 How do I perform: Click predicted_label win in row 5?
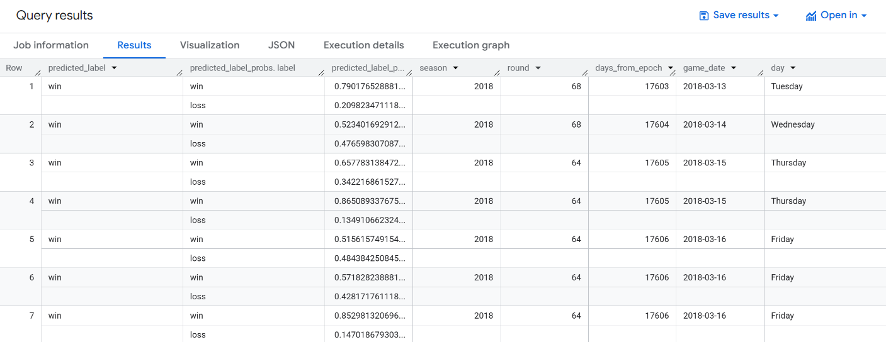(x=55, y=240)
